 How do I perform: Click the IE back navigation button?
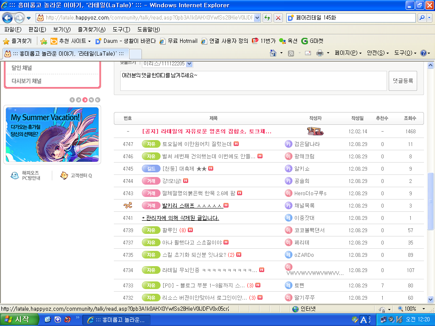point(8,18)
